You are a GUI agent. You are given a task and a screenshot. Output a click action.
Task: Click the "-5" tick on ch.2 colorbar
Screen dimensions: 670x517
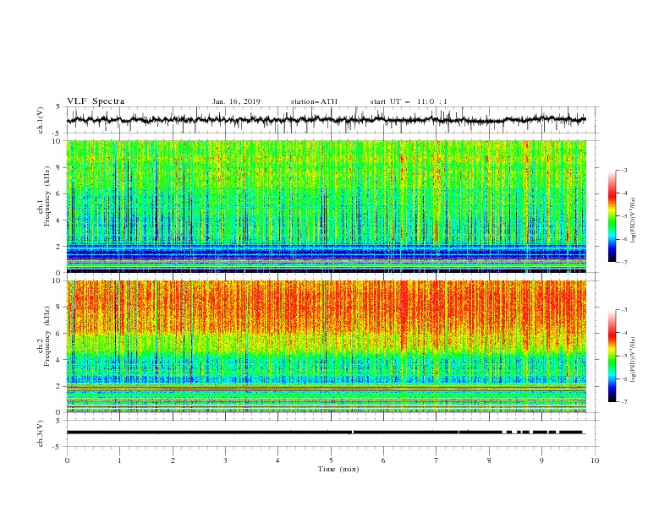[623, 356]
